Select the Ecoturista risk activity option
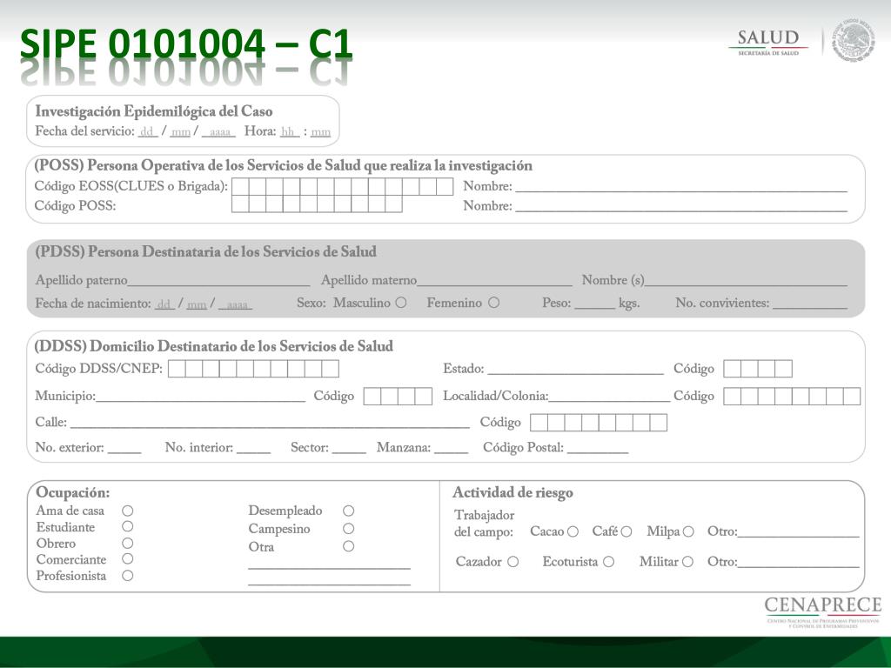Screen dimensions: 891x668 [x=608, y=562]
